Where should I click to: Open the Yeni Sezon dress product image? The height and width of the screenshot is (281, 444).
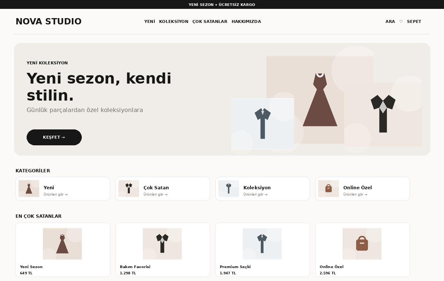[62, 244]
